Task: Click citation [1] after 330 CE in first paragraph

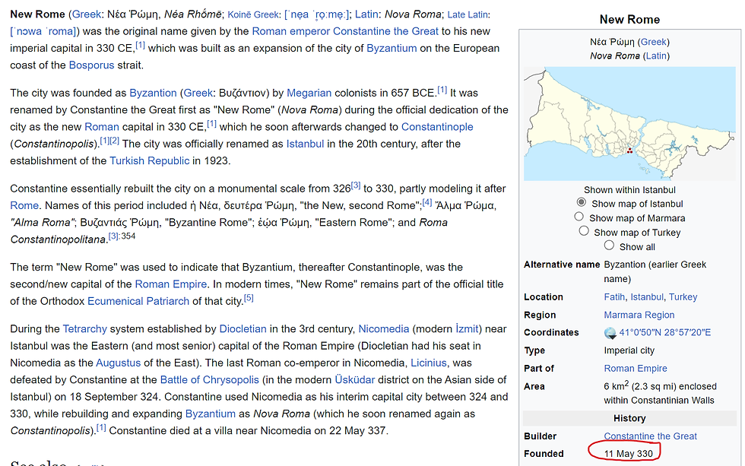Action: pyautogui.click(x=140, y=45)
